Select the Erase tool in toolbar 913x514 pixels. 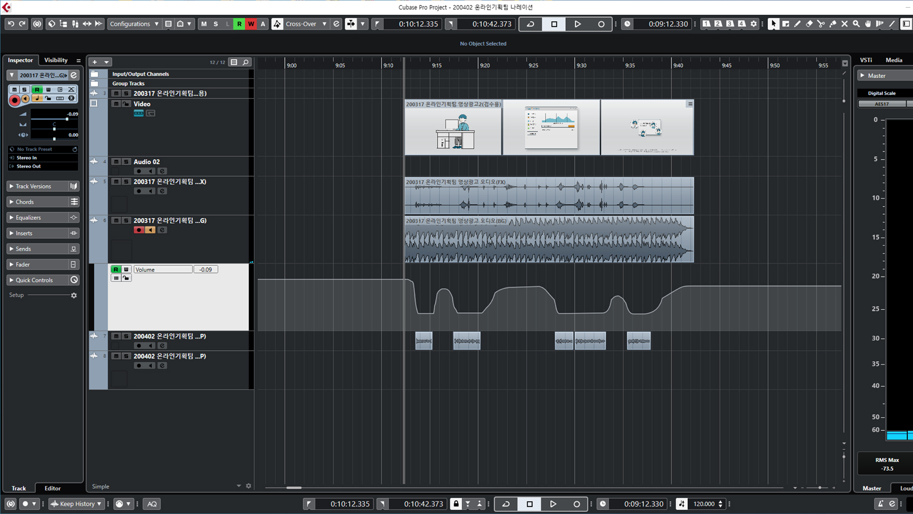click(x=809, y=24)
